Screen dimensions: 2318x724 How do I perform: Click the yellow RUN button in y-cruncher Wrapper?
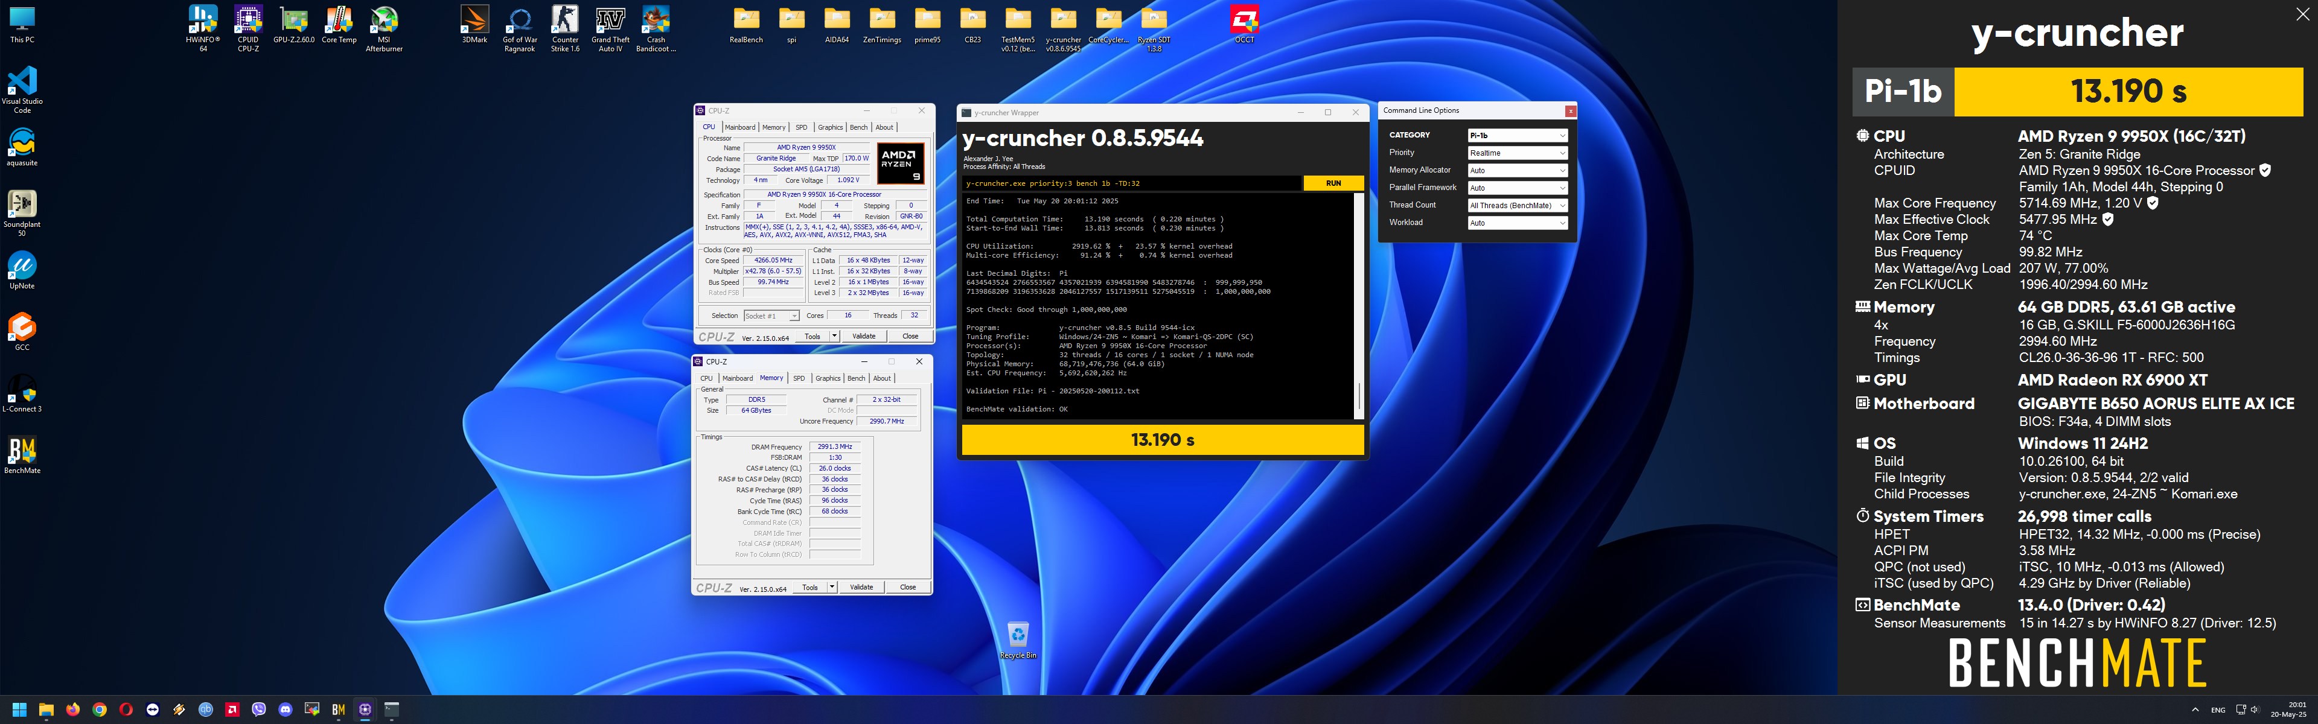[x=1333, y=183]
